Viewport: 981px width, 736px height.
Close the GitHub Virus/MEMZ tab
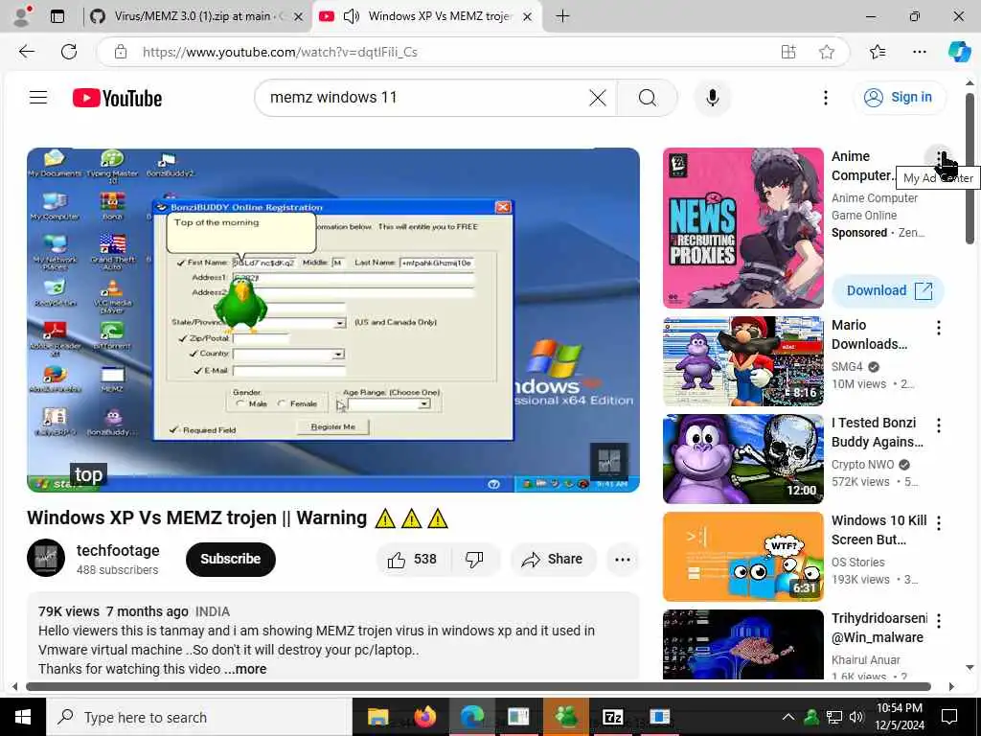tap(299, 16)
